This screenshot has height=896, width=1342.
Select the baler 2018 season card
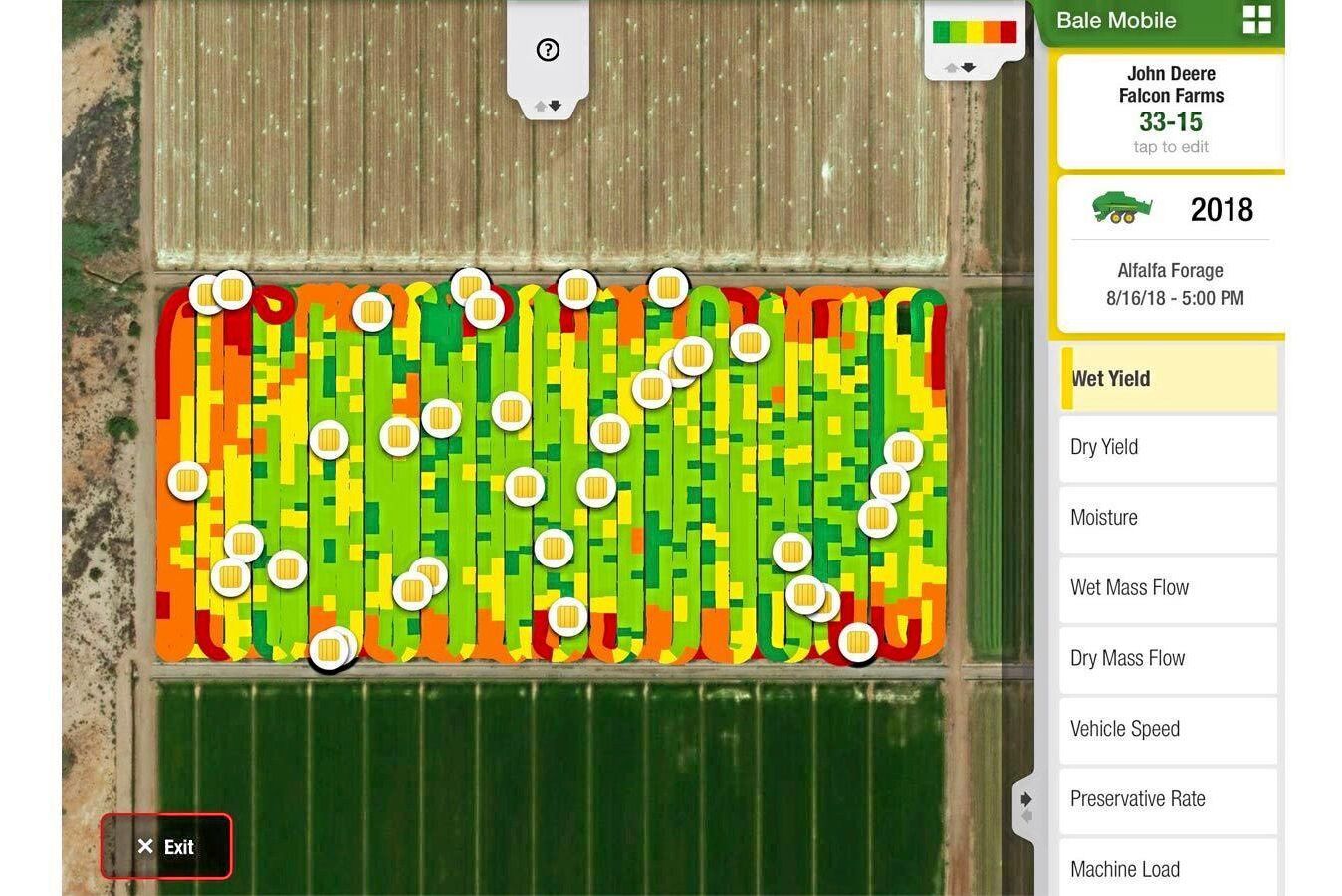tap(1171, 255)
